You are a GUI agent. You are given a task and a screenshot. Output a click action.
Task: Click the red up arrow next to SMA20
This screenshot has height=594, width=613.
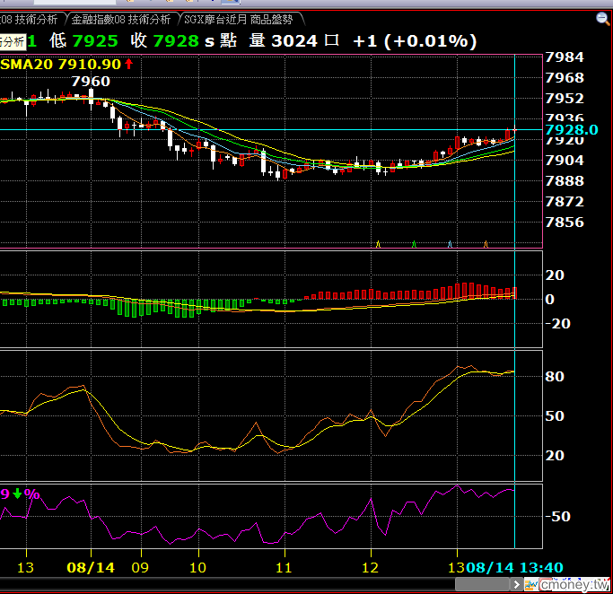click(128, 64)
